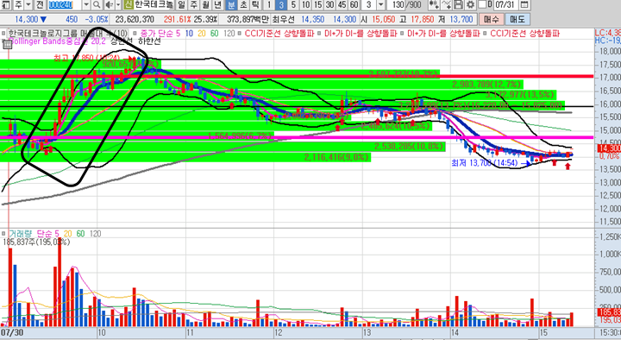This screenshot has height=340, width=621.
Task: Select the 월 monthly period tab
Action: click(205, 5)
